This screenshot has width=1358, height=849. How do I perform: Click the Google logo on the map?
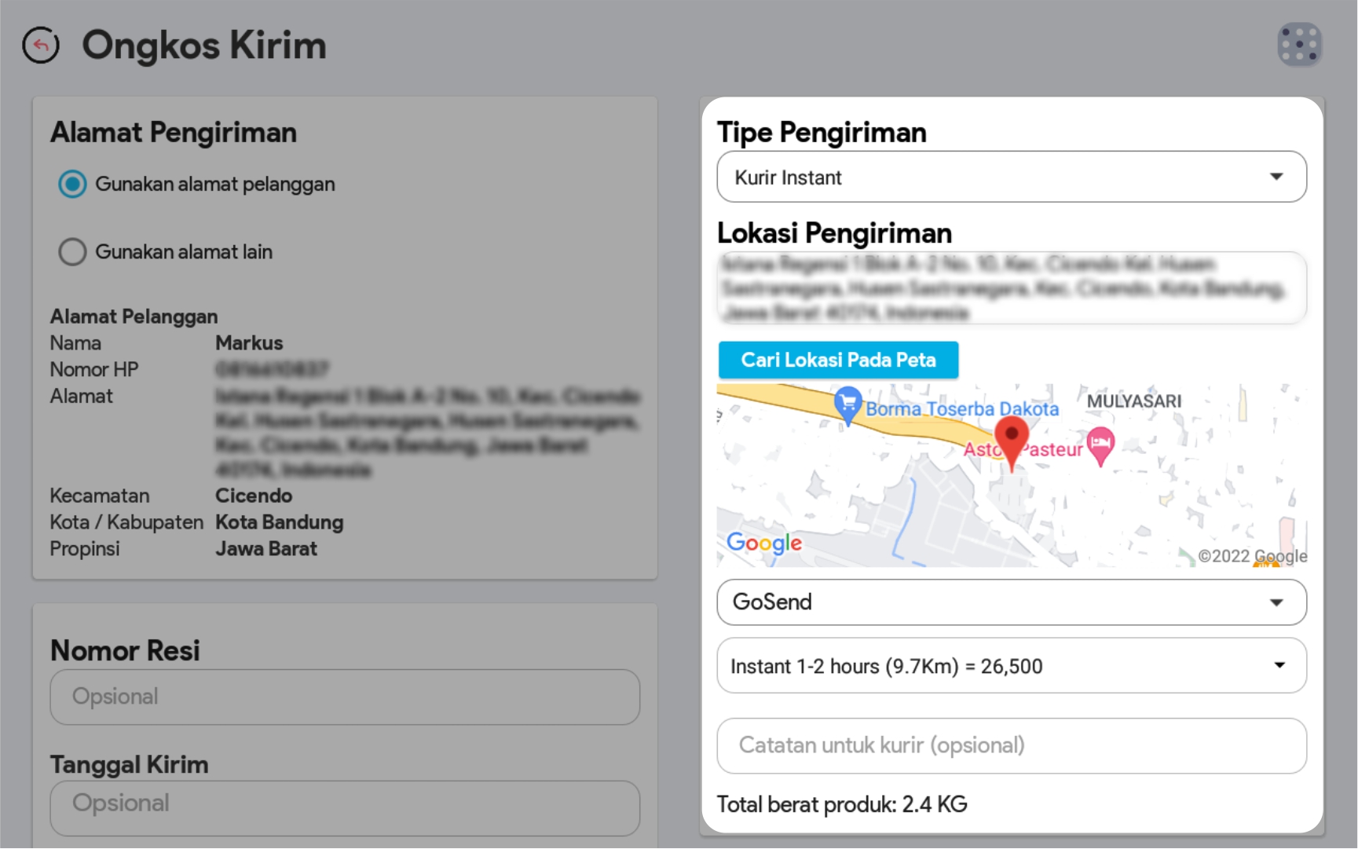coord(763,543)
